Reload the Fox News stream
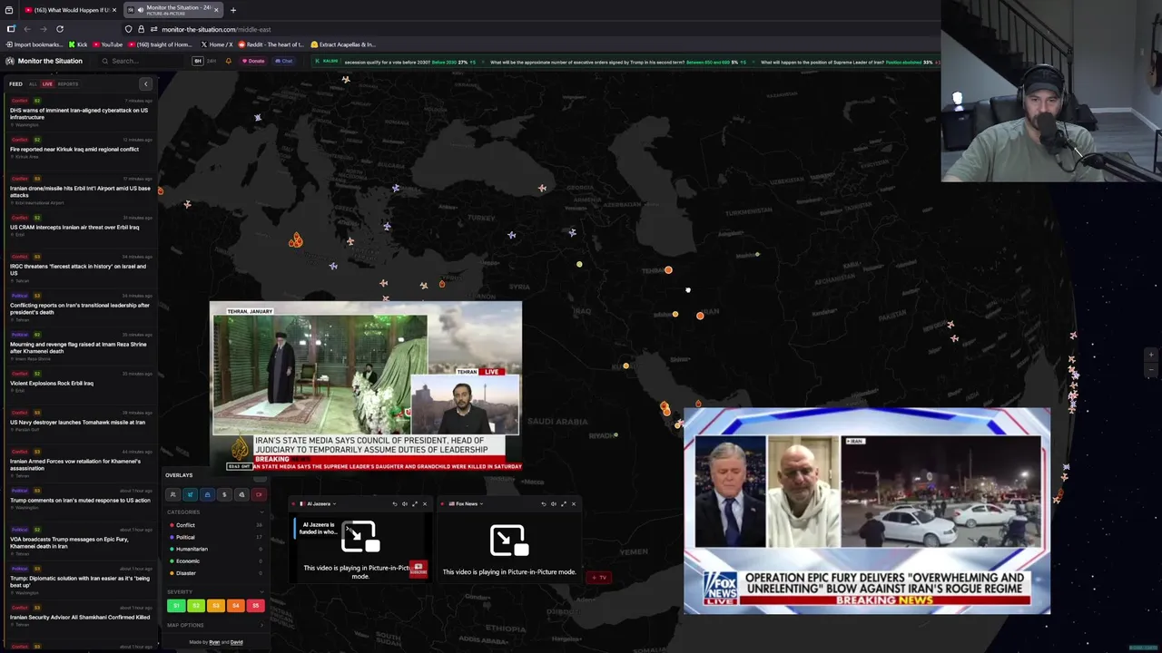The width and height of the screenshot is (1162, 653). click(x=543, y=503)
